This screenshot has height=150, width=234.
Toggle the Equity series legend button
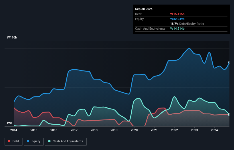pos(34,141)
